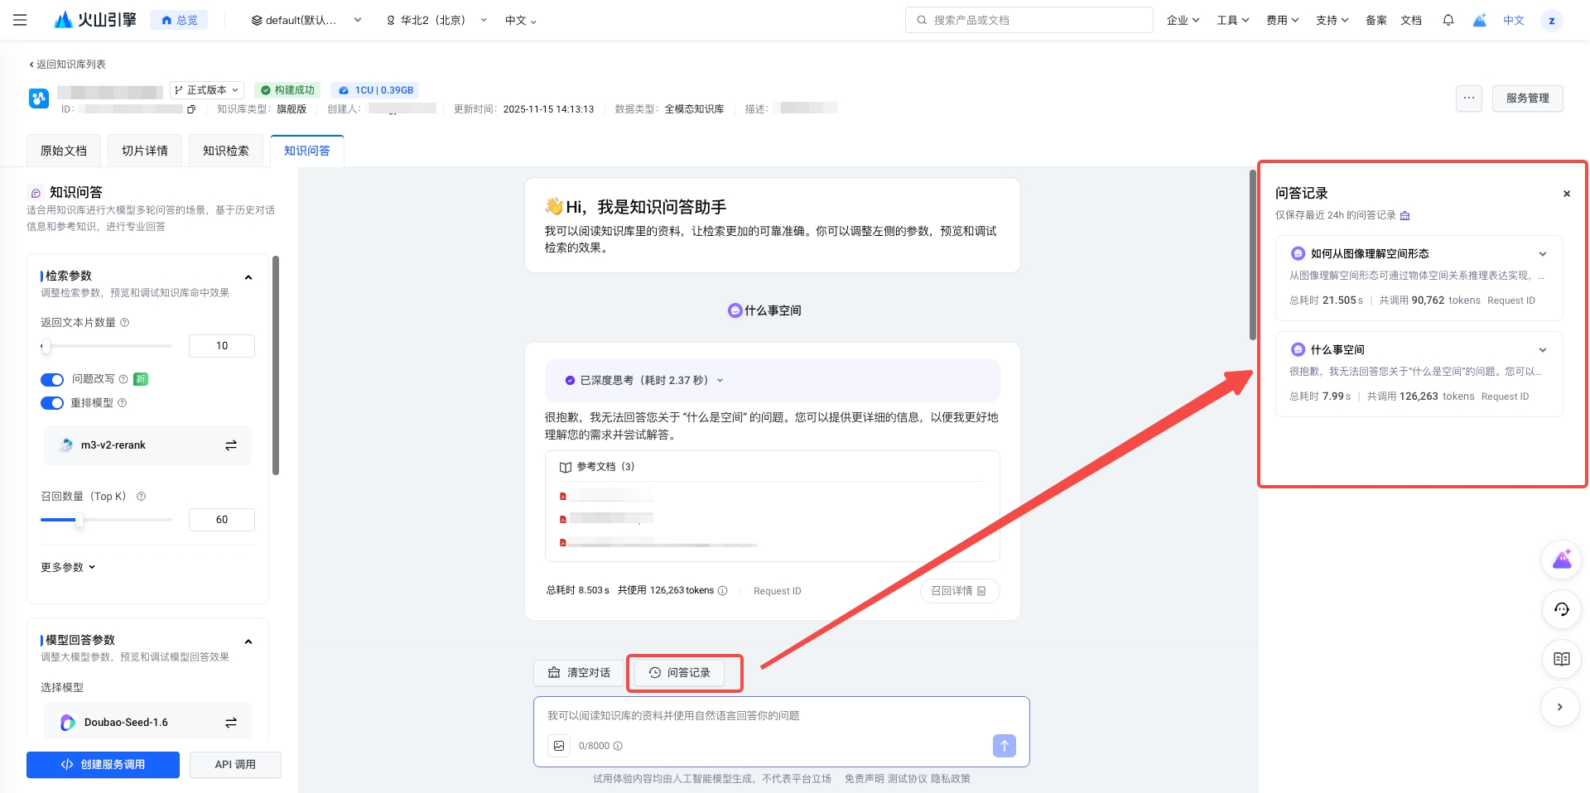The image size is (1590, 793).
Task: Switch to the 切片详情 tab
Action: point(145,151)
